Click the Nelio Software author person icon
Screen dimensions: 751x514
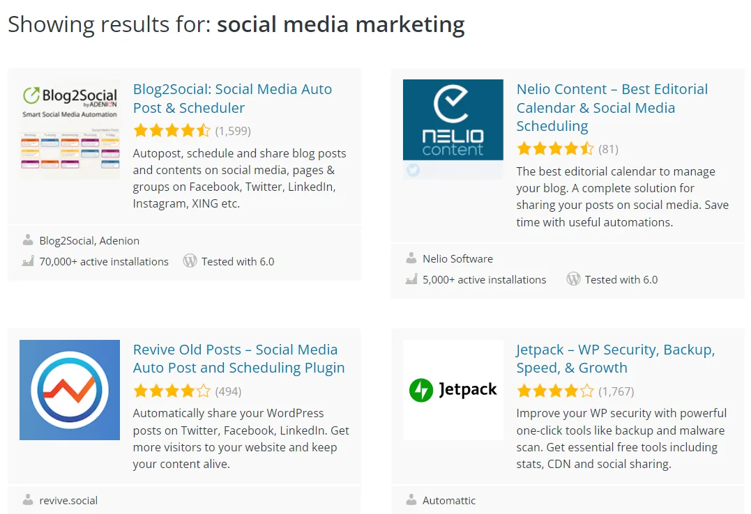(411, 258)
